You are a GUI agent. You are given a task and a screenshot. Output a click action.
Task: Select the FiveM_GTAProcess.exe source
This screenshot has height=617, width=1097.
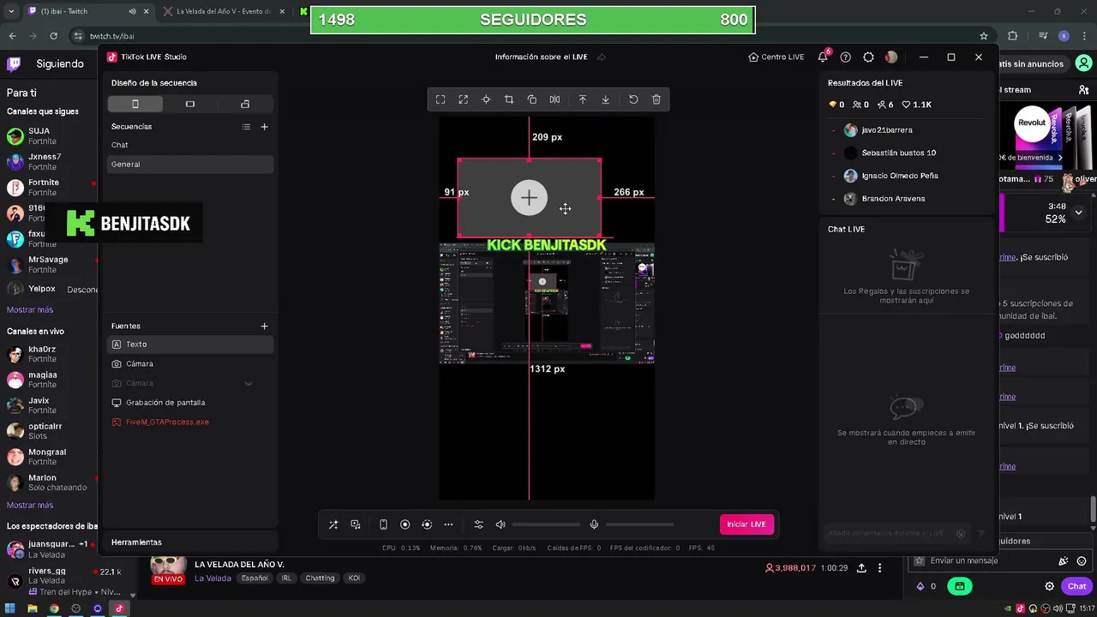[x=190, y=422]
